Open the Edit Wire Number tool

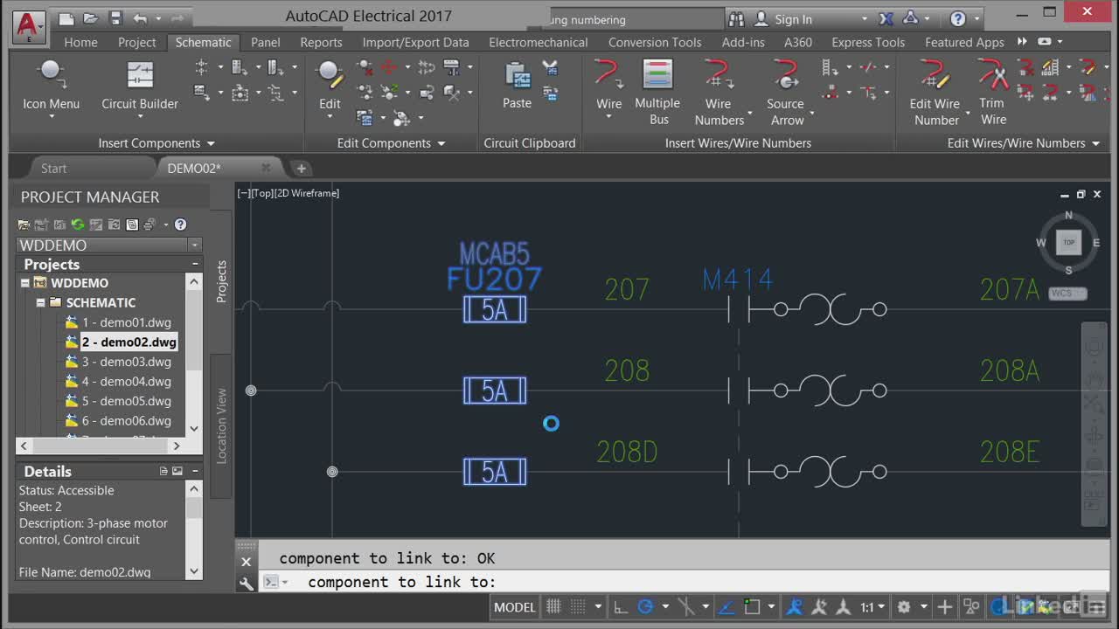[935, 92]
